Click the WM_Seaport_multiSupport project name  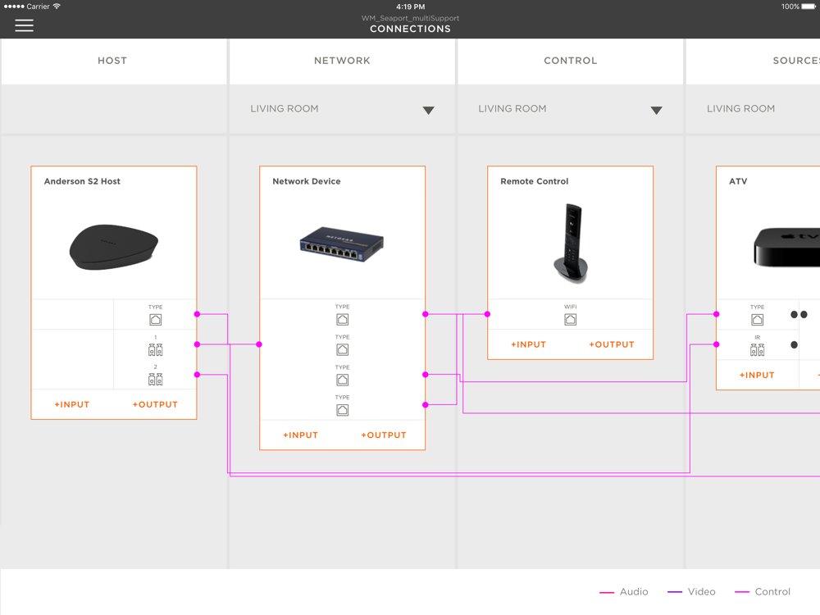point(411,18)
